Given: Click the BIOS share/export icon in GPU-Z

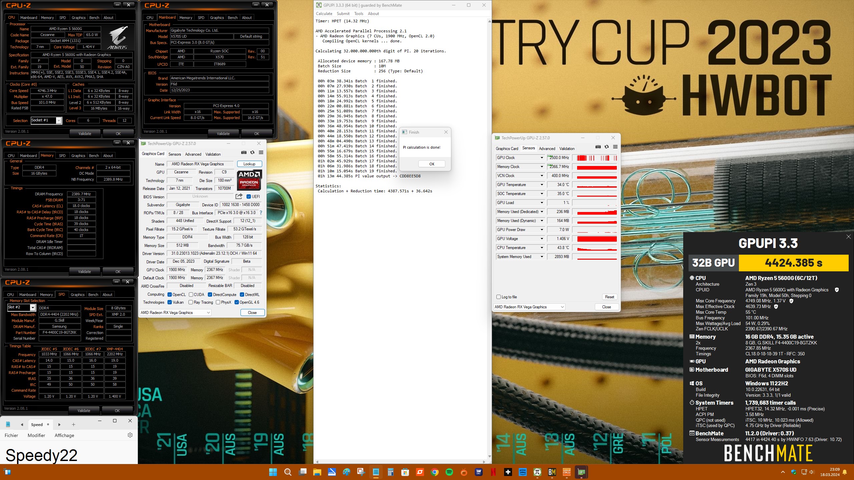Looking at the screenshot, I should 239,196.
